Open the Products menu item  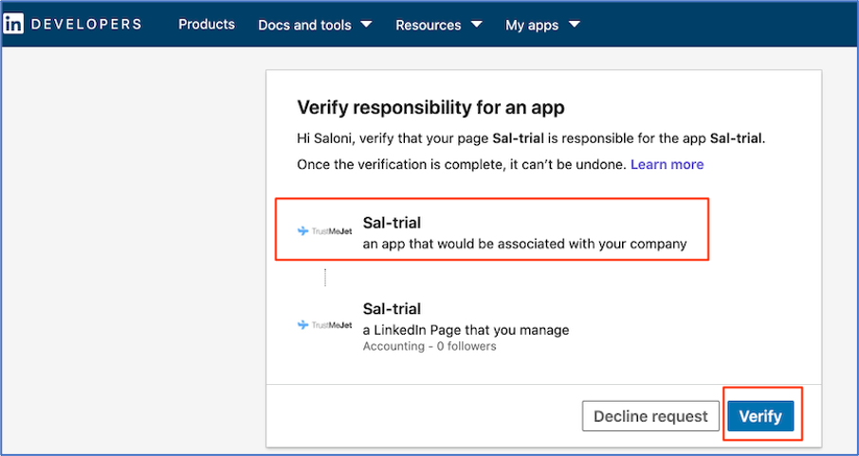pos(207,24)
